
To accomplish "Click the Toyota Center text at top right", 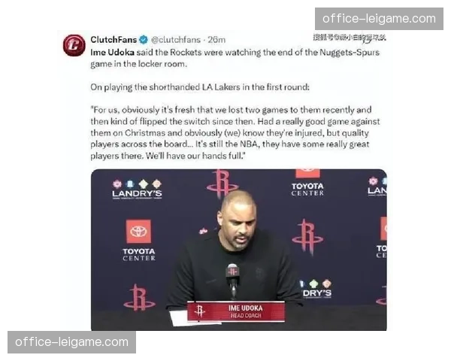I will 307,190.
